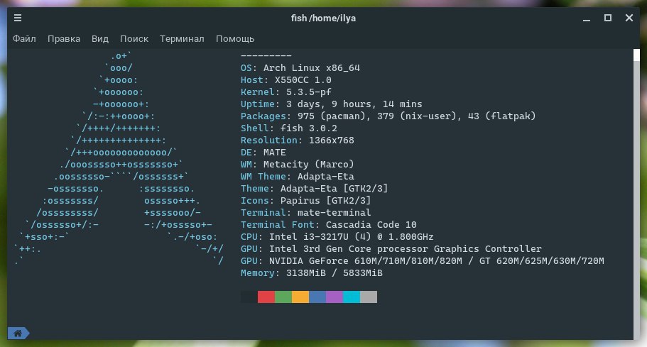Screen dimensions: 647x347
Task: Click the green color block
Action: pos(283,297)
